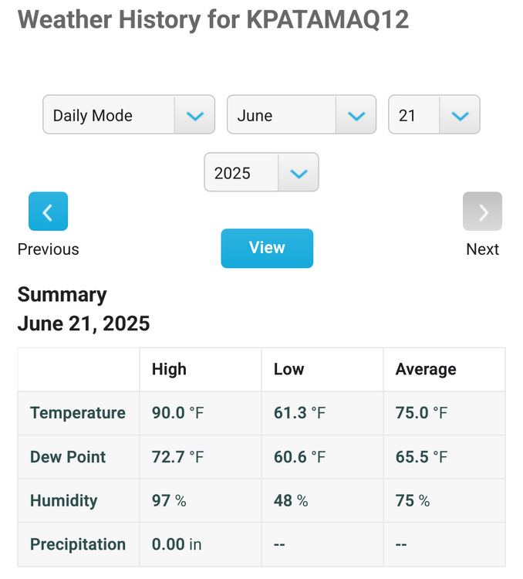This screenshot has width=523, height=579.
Task: Click the Previous label text
Action: point(49,249)
